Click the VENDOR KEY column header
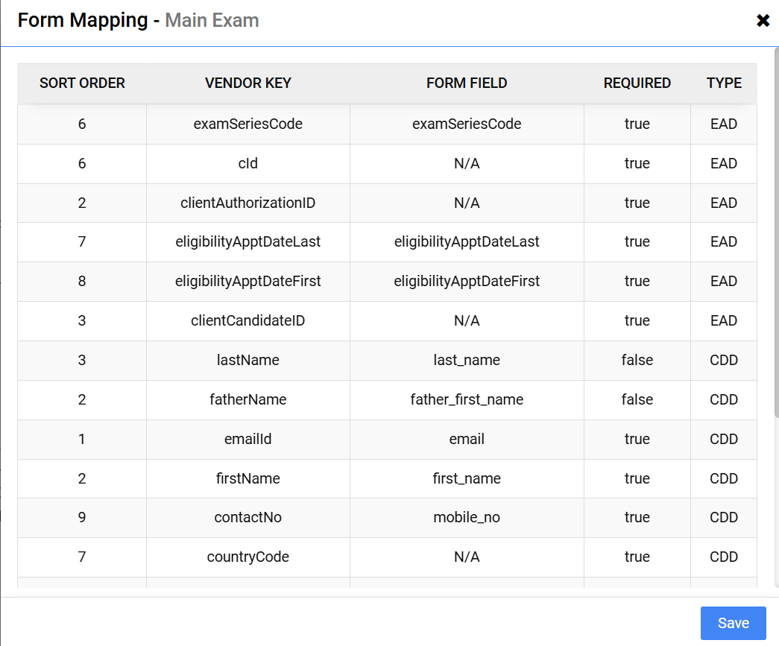The image size is (779, 646). [247, 83]
